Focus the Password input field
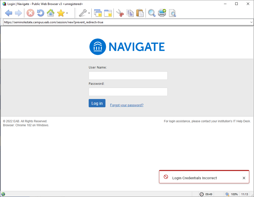254x197 pixels. coord(128,92)
